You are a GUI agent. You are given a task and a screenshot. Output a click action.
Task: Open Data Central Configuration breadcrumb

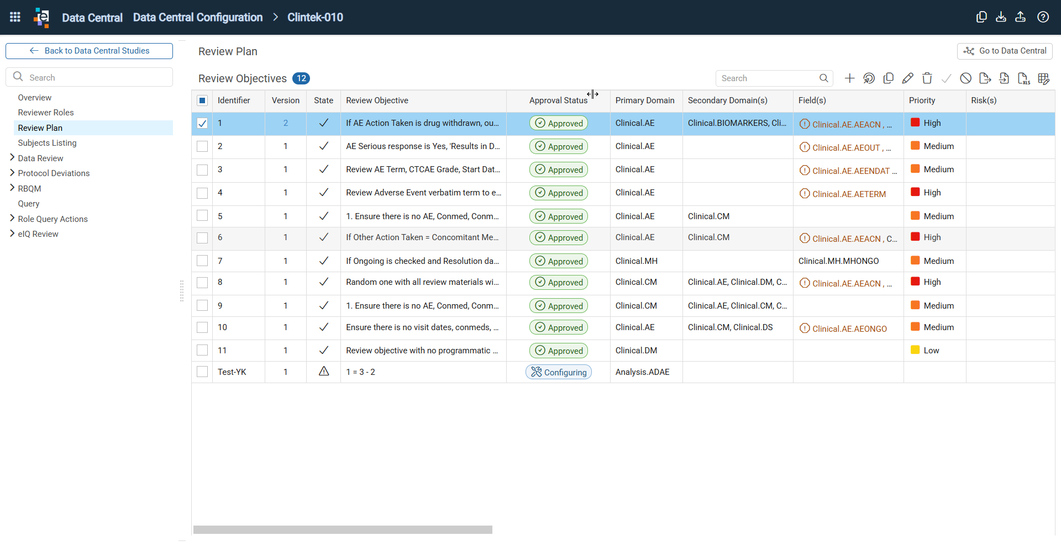pos(198,17)
